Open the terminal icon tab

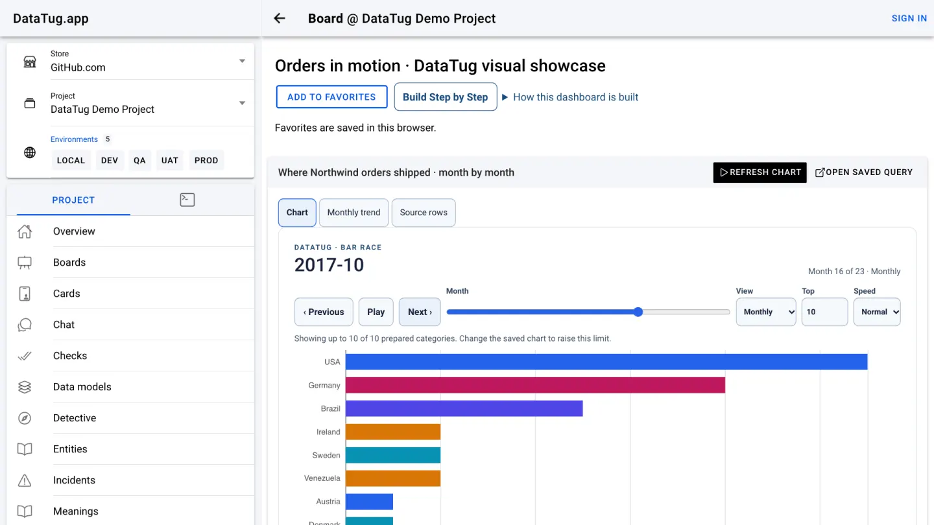[x=187, y=200]
